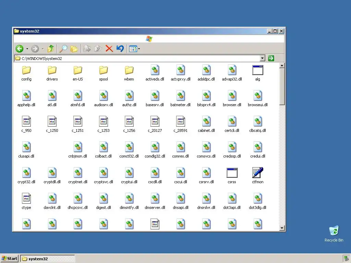Click the cnbjmon.dll file name
Screen dimensions: 351x263
pyautogui.click(x=78, y=156)
